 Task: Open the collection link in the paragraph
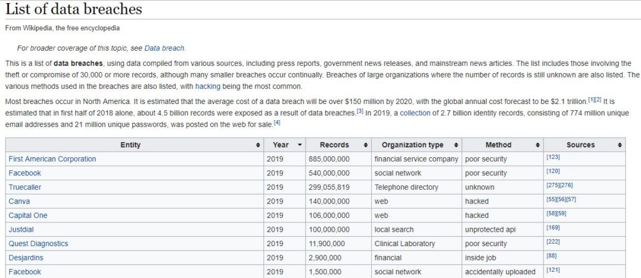point(415,113)
